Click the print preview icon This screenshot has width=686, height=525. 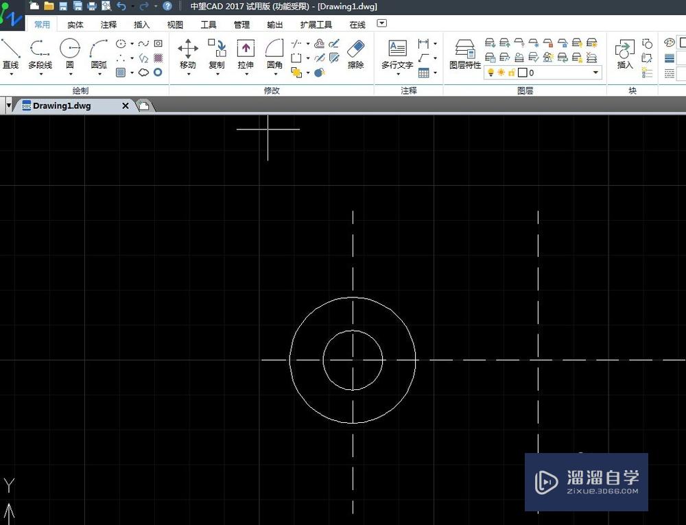coord(106,6)
